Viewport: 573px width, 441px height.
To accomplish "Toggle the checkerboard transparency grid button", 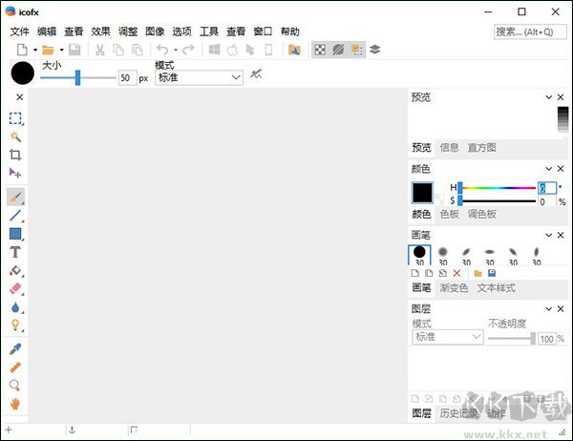I will (320, 50).
